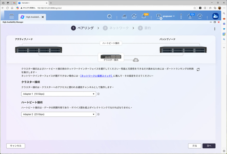This screenshot has height=154, width=227.
Task: Open the wizard vertical three-dot menu
Action: [215, 29]
